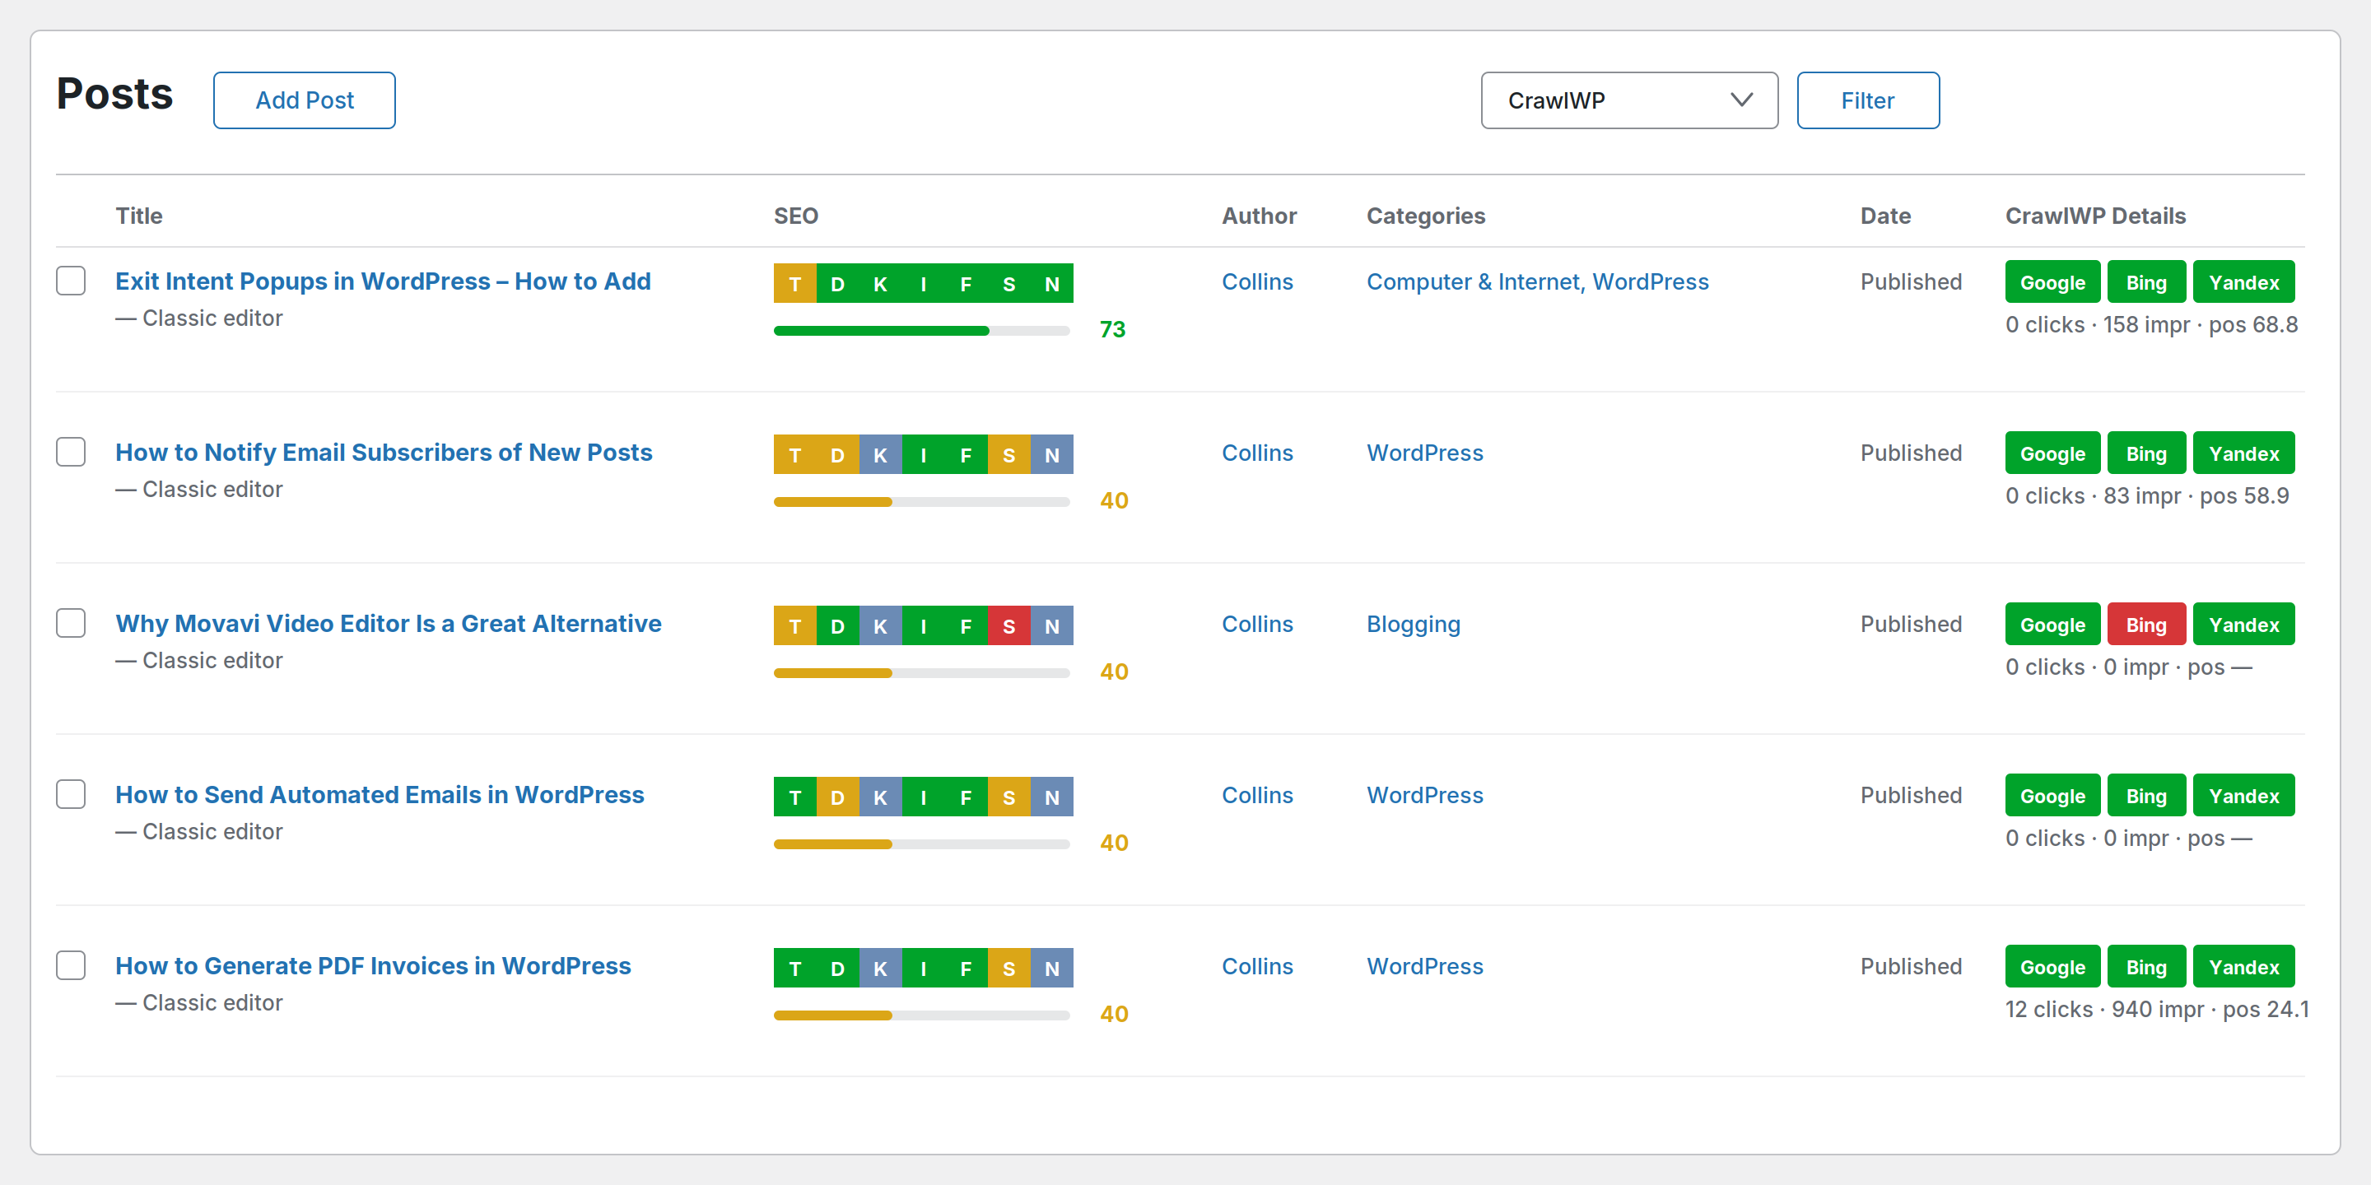Click the '12 clicks · 940 impr · pos 24.1' stats
Image resolution: width=2371 pixels, height=1185 pixels.
click(x=2157, y=1009)
